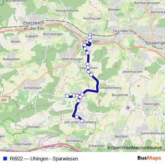Open the BusMaps logo link
Screen dimensions: 165x165
click(x=149, y=158)
